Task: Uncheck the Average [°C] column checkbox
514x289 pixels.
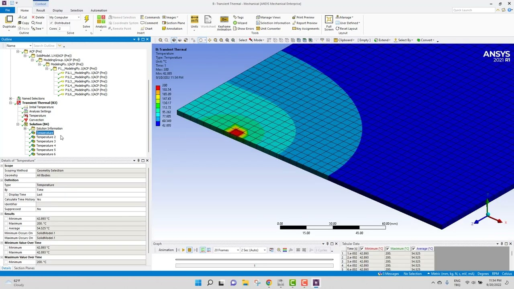Action: [413, 249]
